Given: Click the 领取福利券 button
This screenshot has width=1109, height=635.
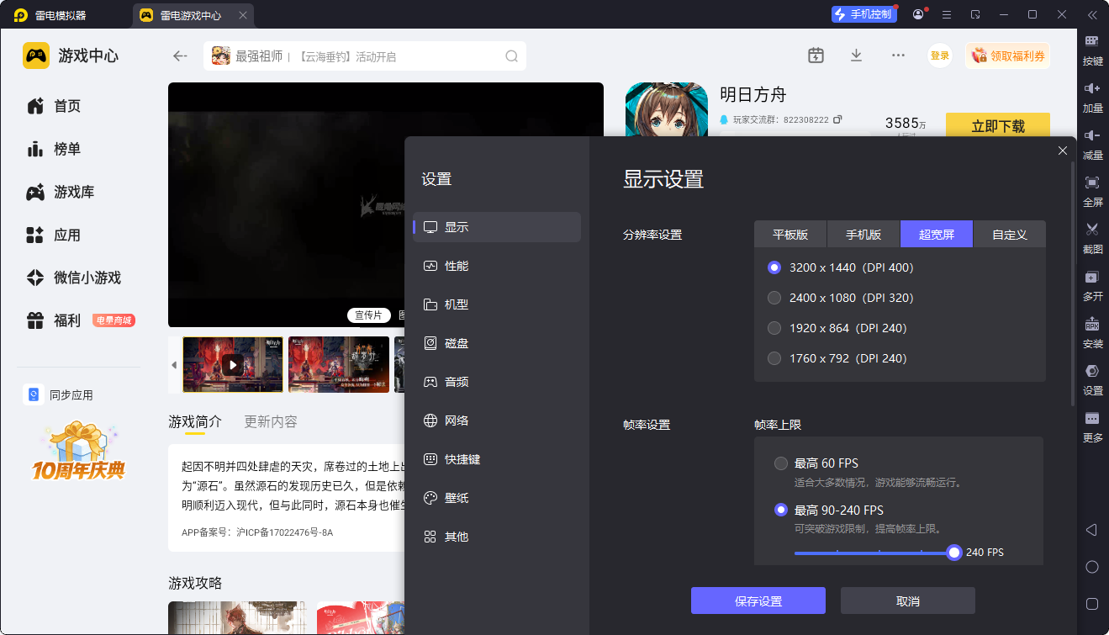Looking at the screenshot, I should click(x=1008, y=56).
